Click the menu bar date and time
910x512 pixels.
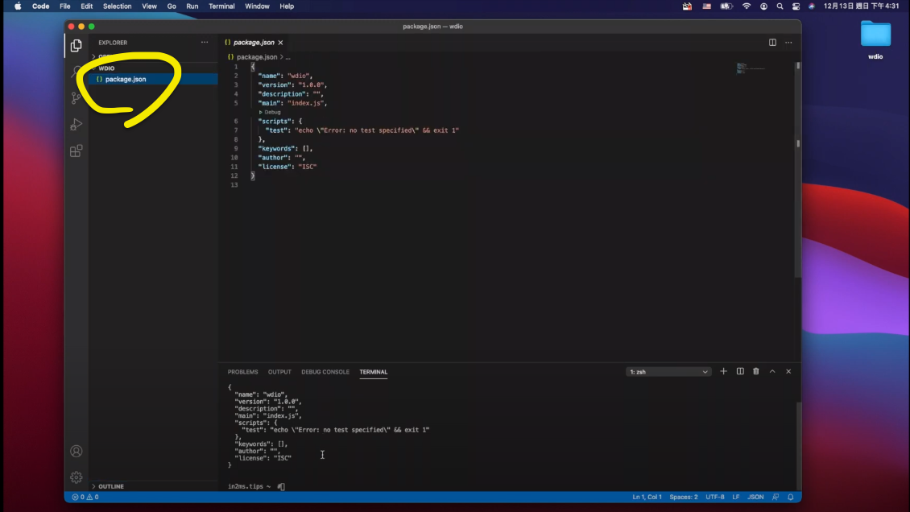pyautogui.click(x=861, y=6)
